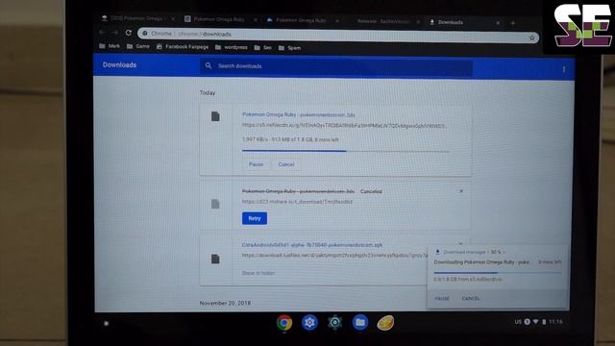Viewport: 615px width, 346px height.
Task: Click the search magnifier icon in Downloads
Action: 209,65
